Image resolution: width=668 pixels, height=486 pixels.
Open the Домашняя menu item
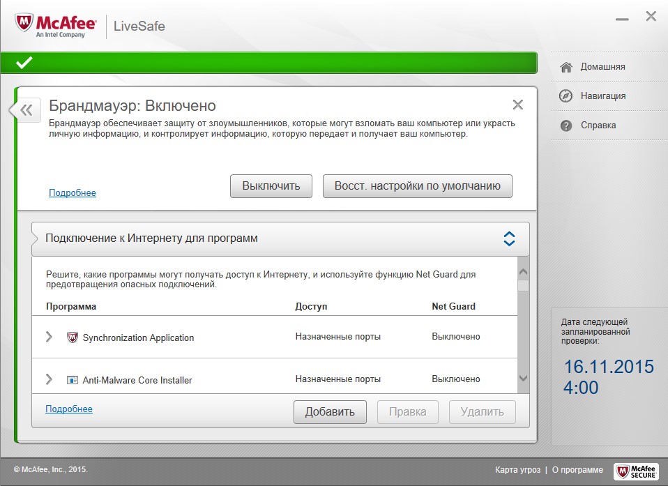(602, 67)
